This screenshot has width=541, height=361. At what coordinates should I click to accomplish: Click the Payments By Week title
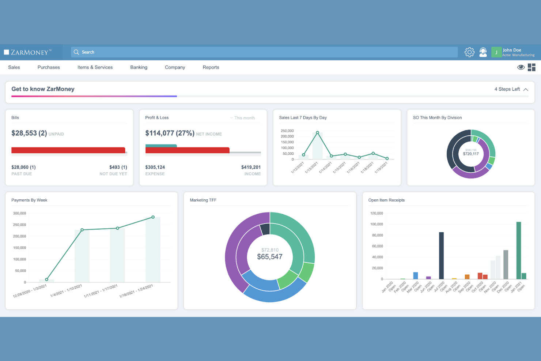29,200
